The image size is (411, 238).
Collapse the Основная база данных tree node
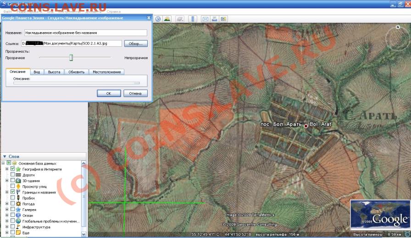pos(3,163)
